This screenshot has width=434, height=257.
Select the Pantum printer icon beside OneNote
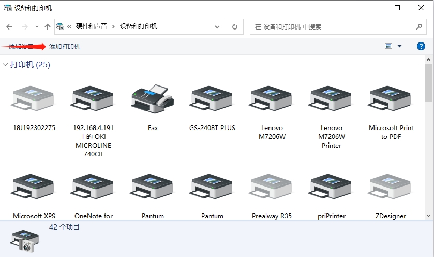coord(152,187)
